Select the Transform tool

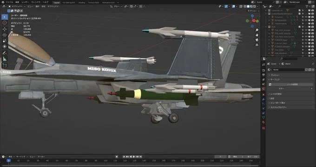point(5,47)
